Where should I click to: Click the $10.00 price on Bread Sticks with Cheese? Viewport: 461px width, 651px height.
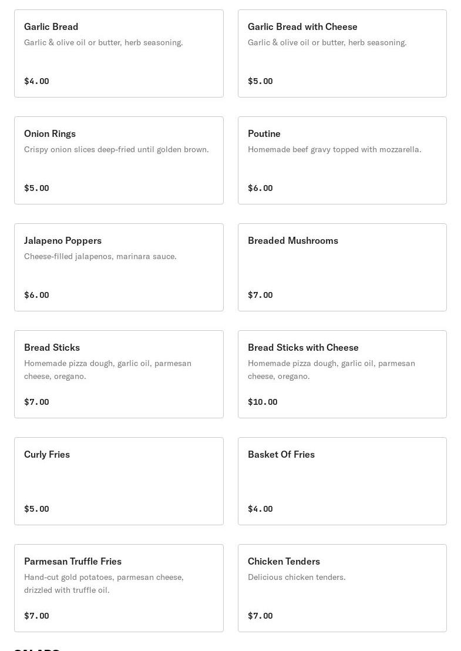(263, 402)
